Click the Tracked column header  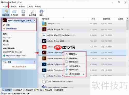coord(120,19)
